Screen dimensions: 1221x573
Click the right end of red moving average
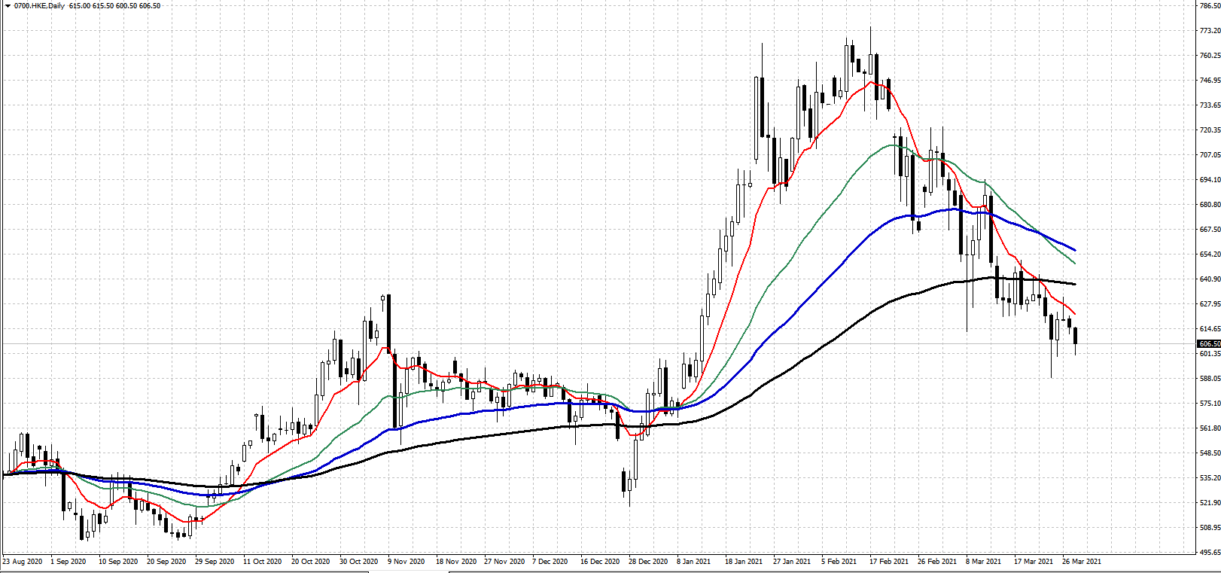click(1074, 314)
